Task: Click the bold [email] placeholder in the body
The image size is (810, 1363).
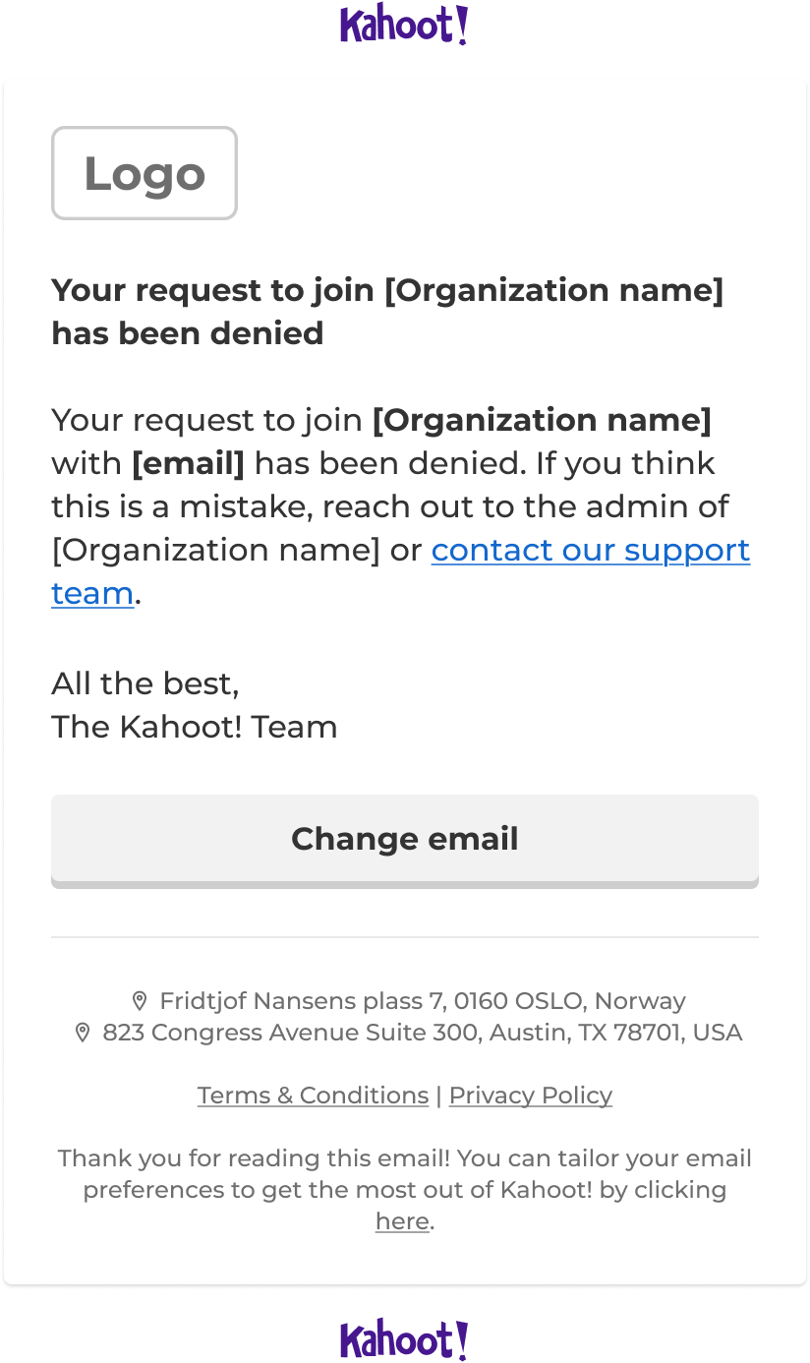Action: pos(188,463)
